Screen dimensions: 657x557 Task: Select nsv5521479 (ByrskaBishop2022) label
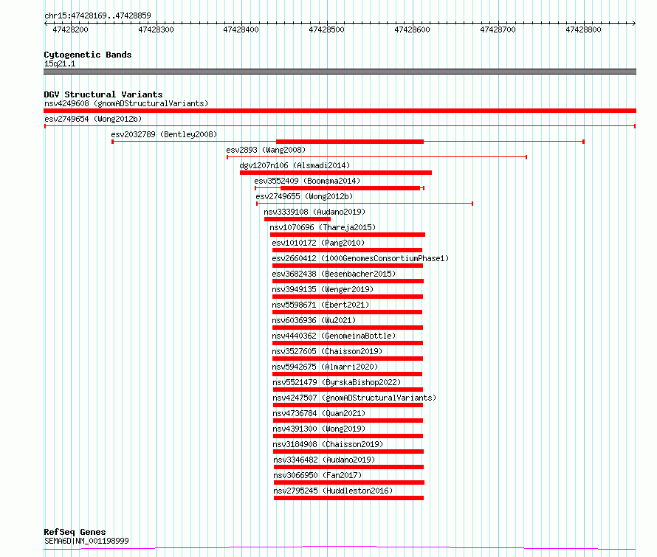[337, 382]
